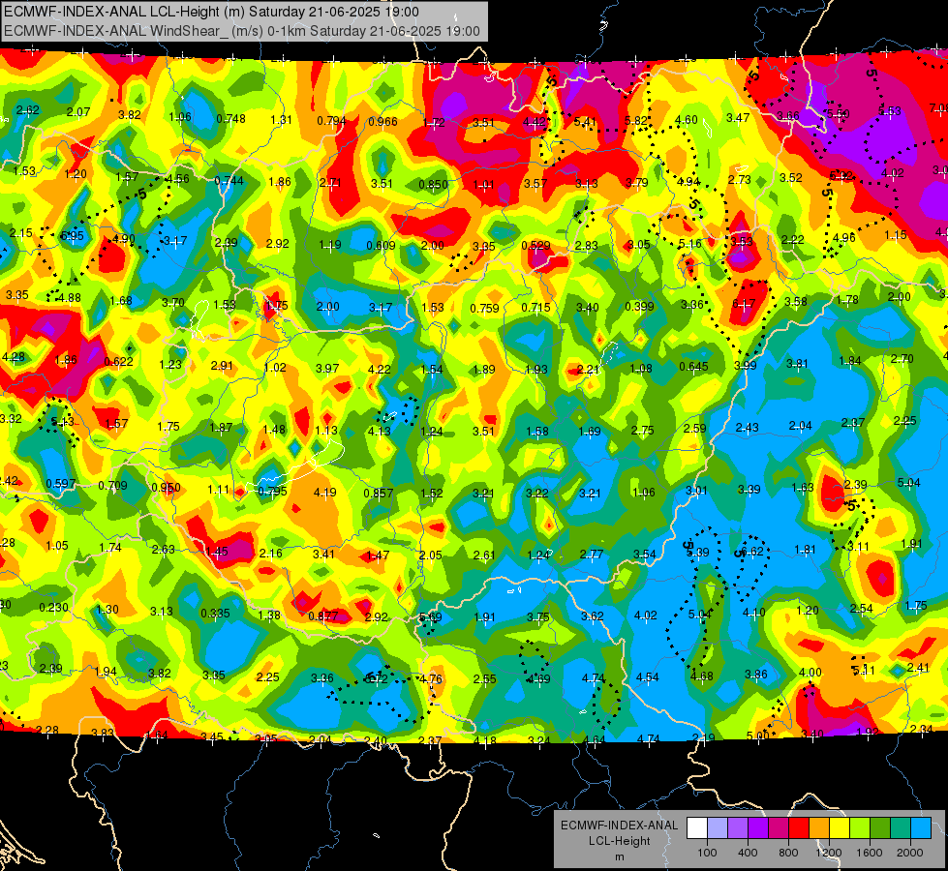Click the wind shear value 3.47
The height and width of the screenshot is (871, 948).
738,118
